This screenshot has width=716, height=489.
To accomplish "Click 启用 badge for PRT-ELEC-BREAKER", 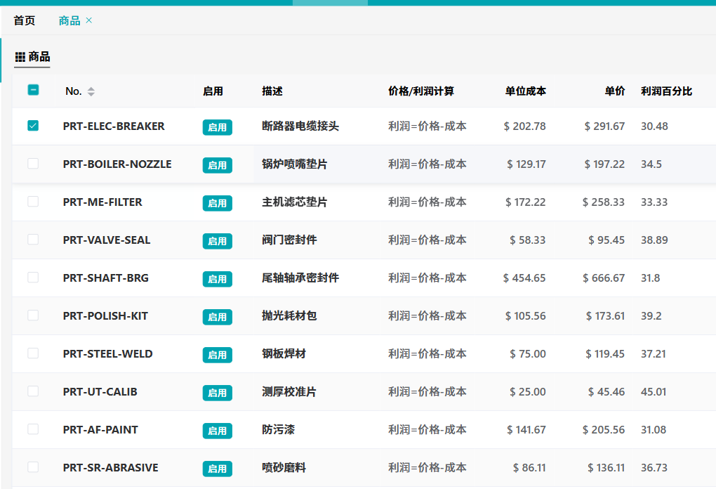I will (x=217, y=127).
